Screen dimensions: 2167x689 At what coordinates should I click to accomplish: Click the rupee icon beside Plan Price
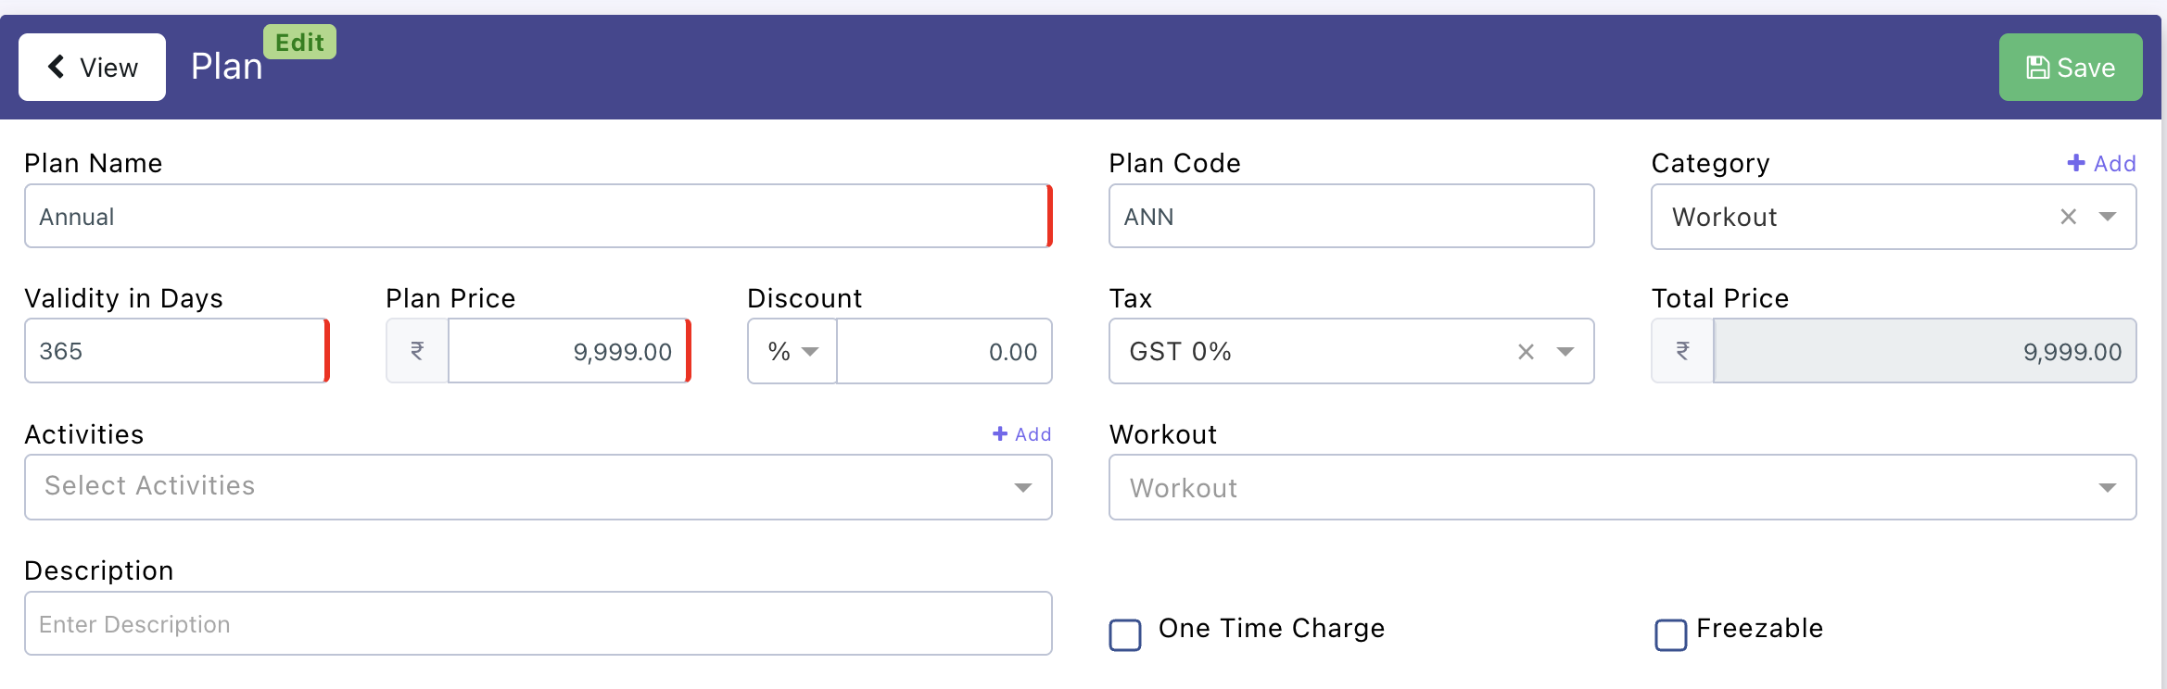coord(417,351)
